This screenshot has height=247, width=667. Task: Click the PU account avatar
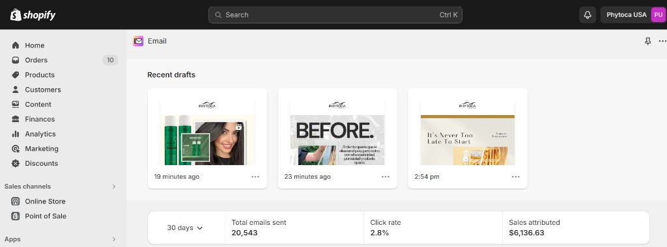pos(658,15)
